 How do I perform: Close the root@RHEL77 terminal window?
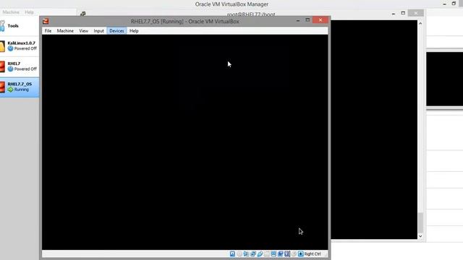tap(416, 13)
